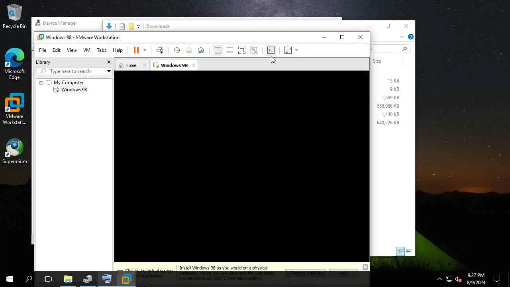Close the Library panel

coord(108,62)
